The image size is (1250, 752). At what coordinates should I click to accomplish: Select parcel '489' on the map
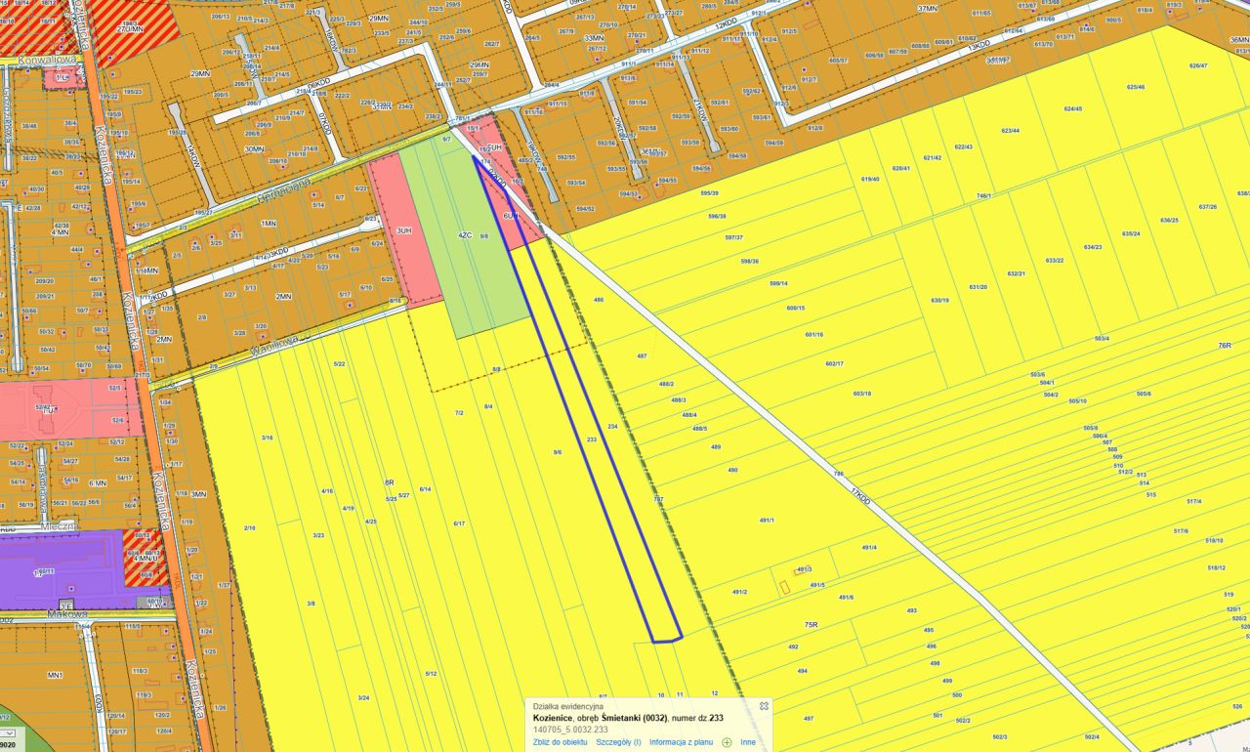(716, 446)
